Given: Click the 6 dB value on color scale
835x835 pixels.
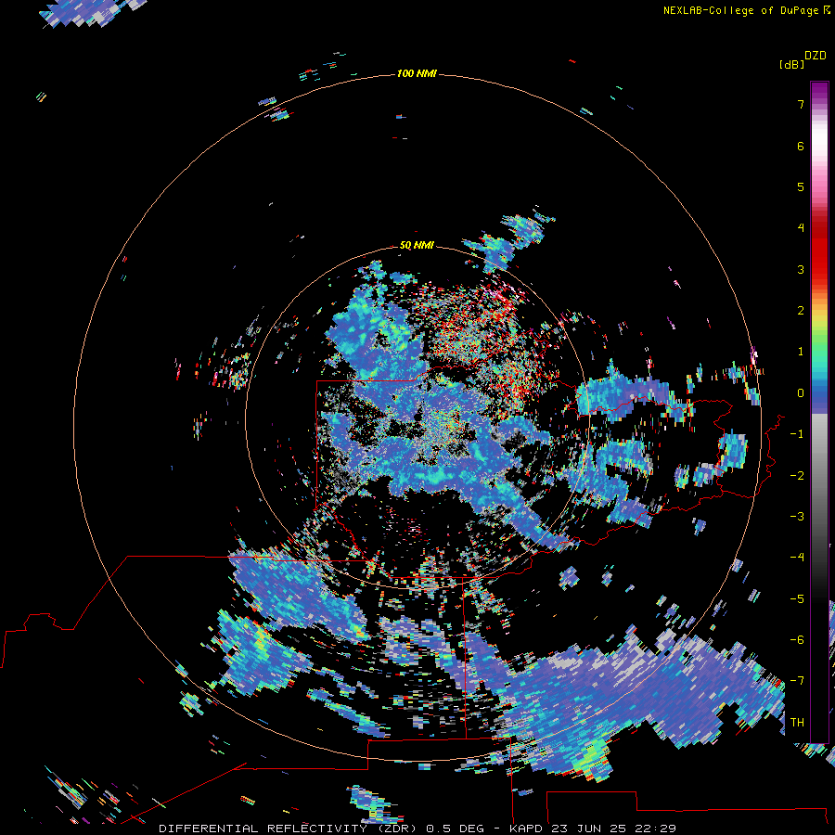Looking at the screenshot, I should pyautogui.click(x=801, y=146).
